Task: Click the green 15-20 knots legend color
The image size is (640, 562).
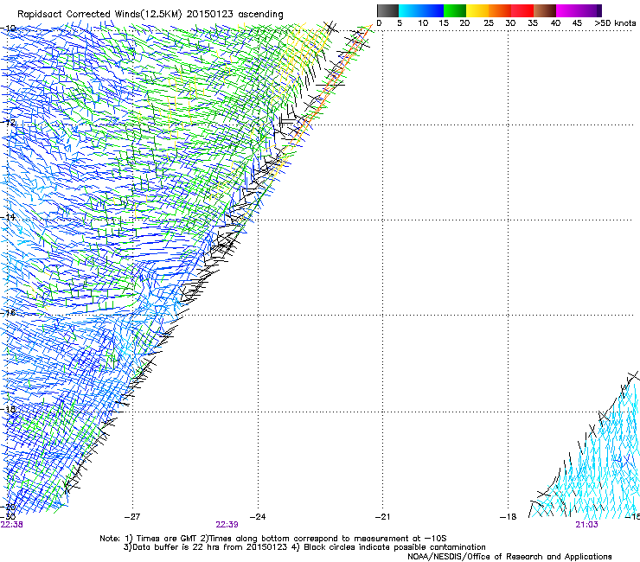Action: coord(455,10)
